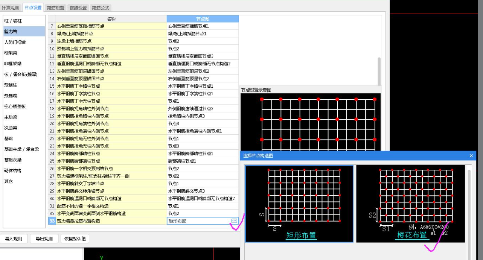
Task: Choose the 梅花布置 node diagram thumbnail
Action: 411,204
